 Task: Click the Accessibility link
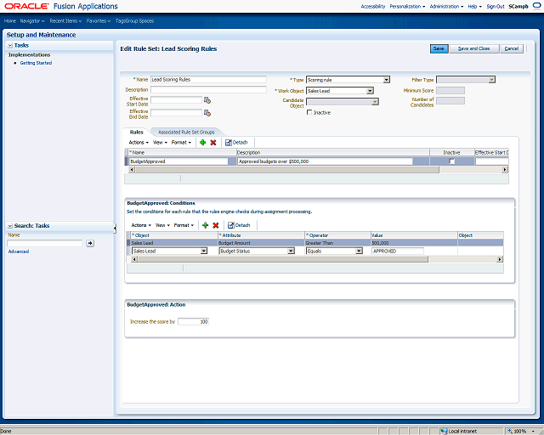(373, 6)
